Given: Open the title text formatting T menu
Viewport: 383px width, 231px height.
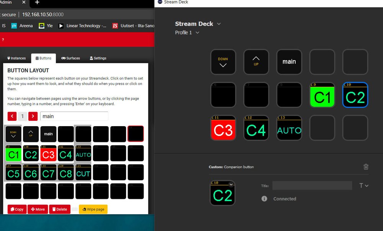Looking at the screenshot, I should coord(363,185).
